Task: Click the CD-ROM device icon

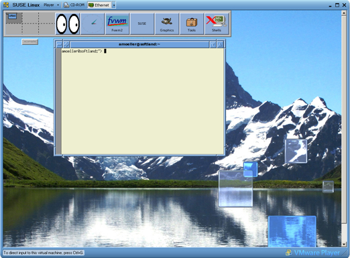Action: (66, 5)
